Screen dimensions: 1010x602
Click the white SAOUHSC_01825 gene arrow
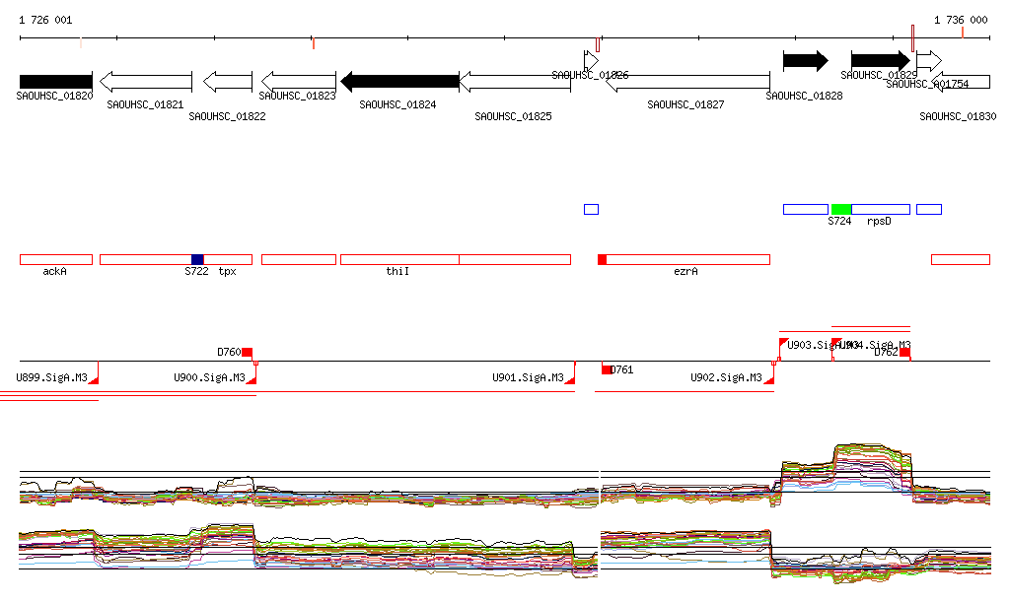pyautogui.click(x=515, y=82)
